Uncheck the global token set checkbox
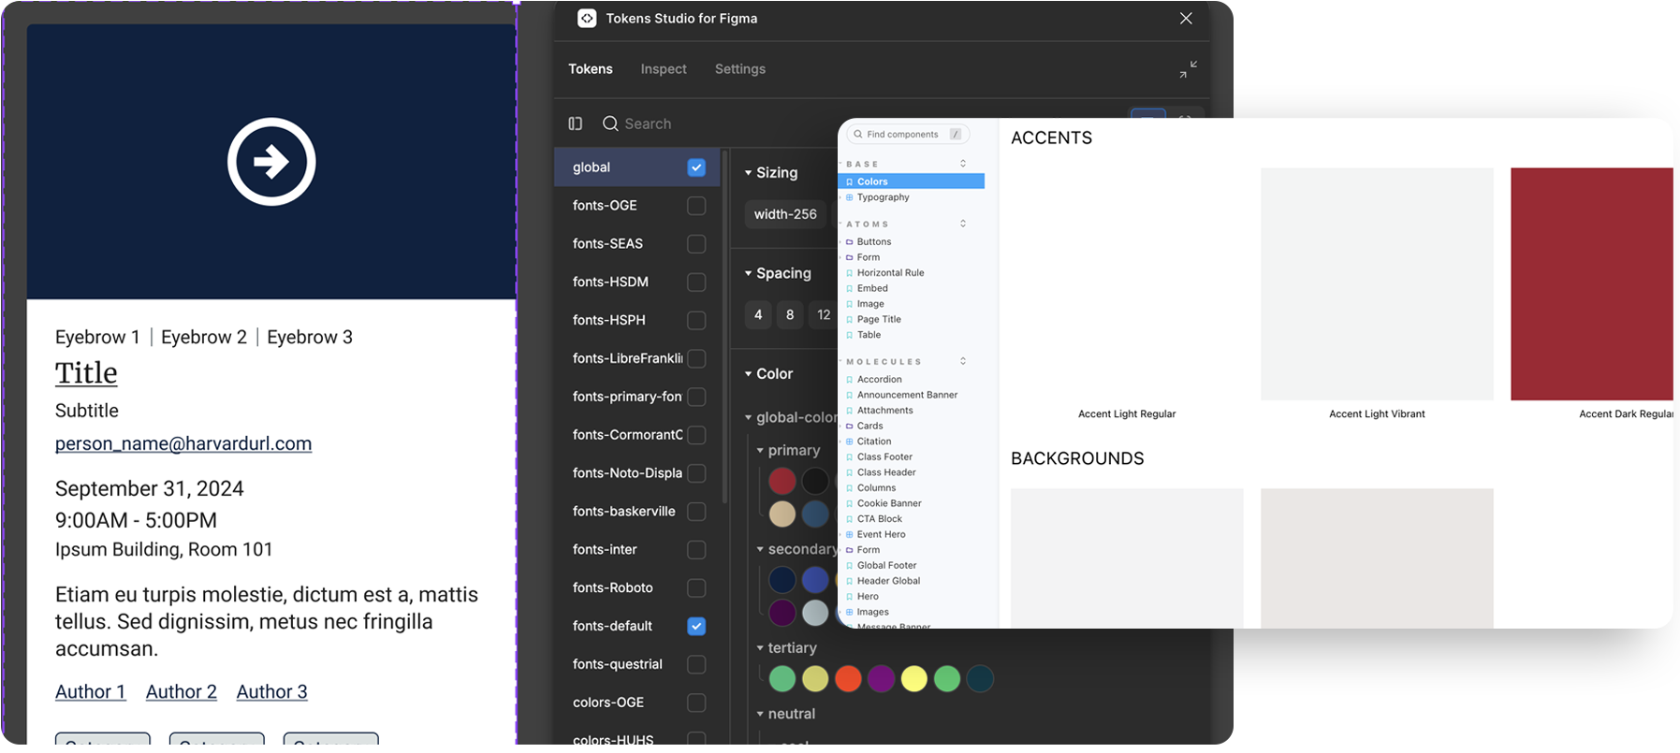 click(x=696, y=167)
